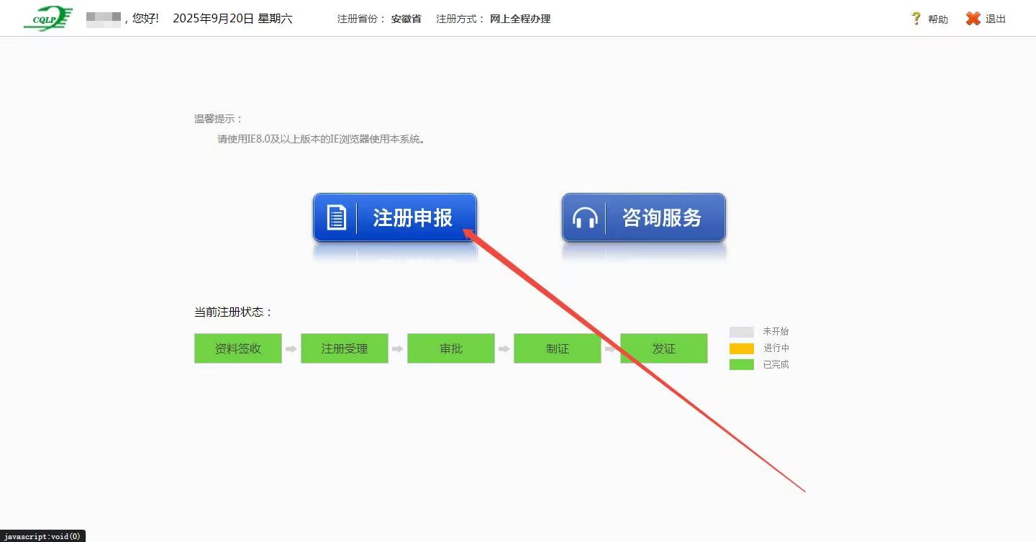Viewport: 1036px width, 542px height.
Task: Click the arrow between 注册受理 and 审批
Action: [398, 349]
